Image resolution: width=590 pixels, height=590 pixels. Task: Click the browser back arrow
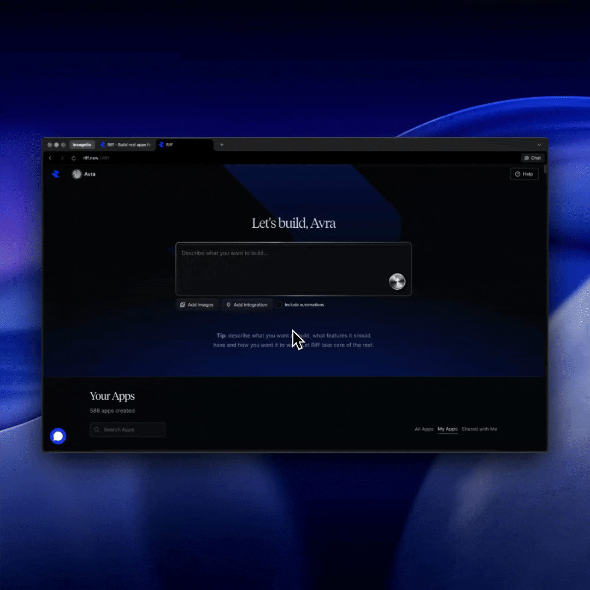pyautogui.click(x=50, y=158)
